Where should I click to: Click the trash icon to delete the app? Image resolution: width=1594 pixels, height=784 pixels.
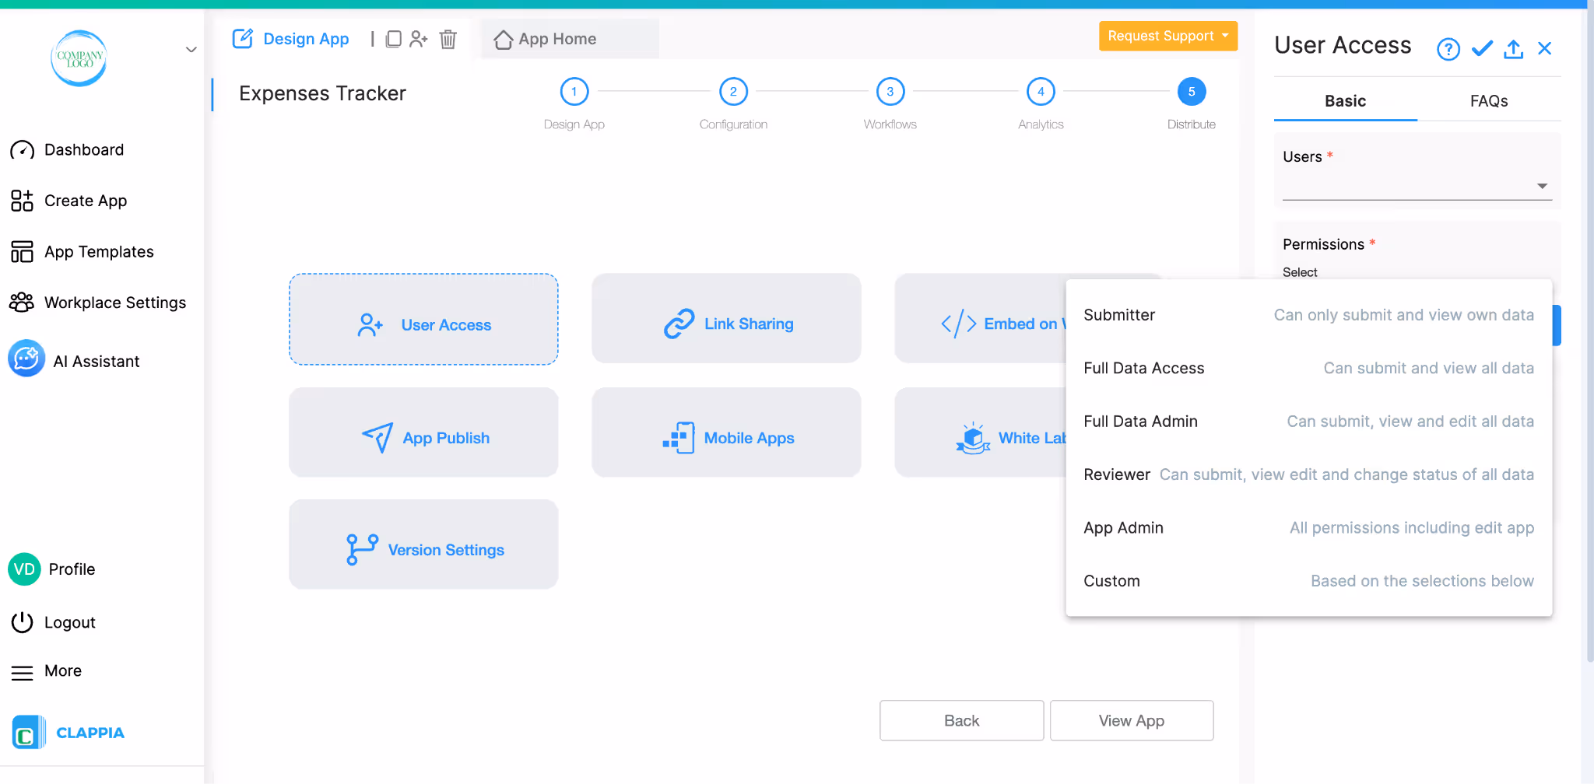448,39
